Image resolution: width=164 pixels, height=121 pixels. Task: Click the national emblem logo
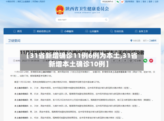pyautogui.click(x=60, y=9)
